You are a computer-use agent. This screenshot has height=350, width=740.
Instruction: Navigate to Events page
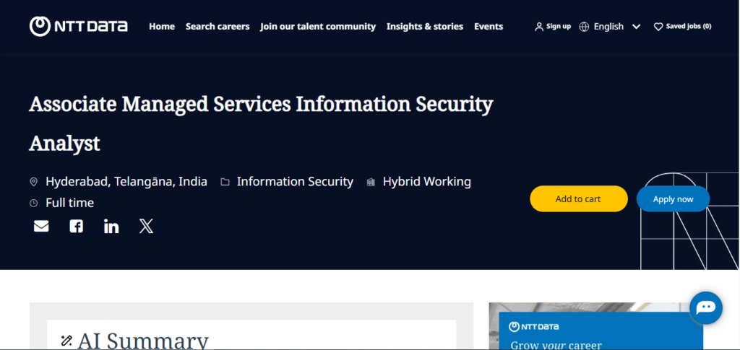pos(489,27)
